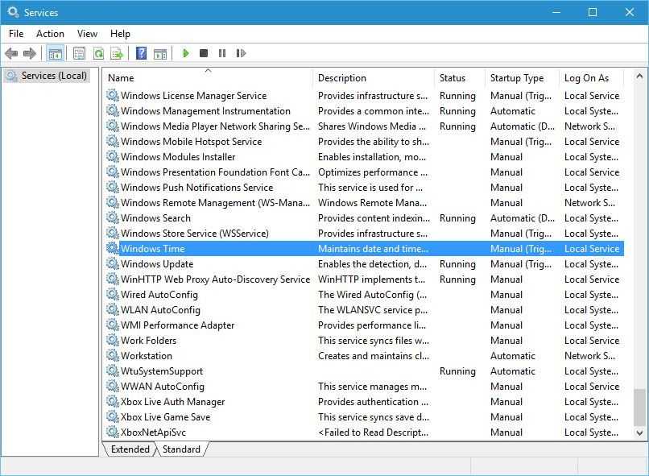The height and width of the screenshot is (476, 649).
Task: Select Windows Media Player Network Sharing service
Action: 364,126
